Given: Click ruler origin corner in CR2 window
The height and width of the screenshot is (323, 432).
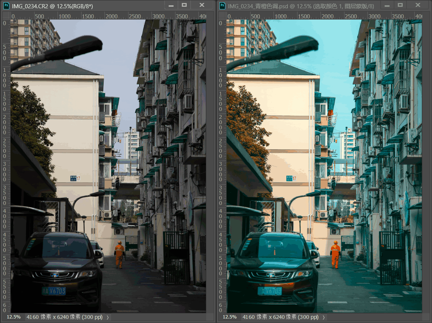Looking at the screenshot, I should click(6, 16).
